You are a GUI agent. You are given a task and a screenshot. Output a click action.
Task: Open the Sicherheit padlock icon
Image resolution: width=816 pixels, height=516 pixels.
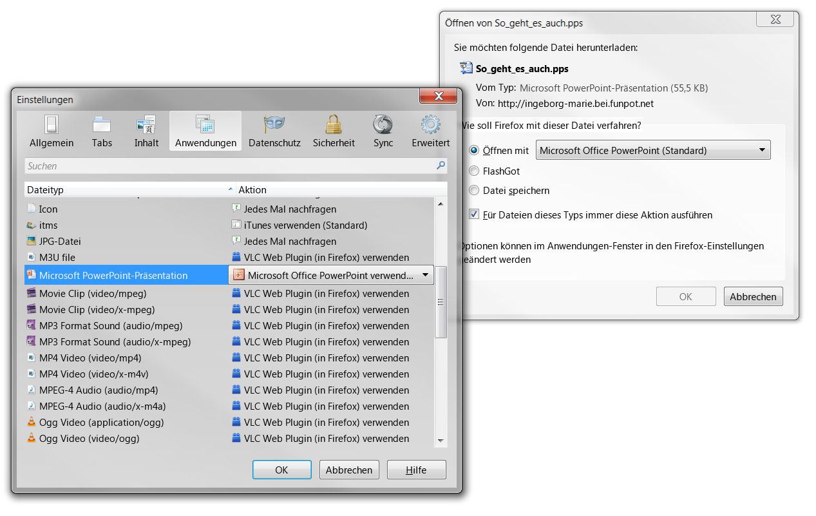tap(334, 124)
